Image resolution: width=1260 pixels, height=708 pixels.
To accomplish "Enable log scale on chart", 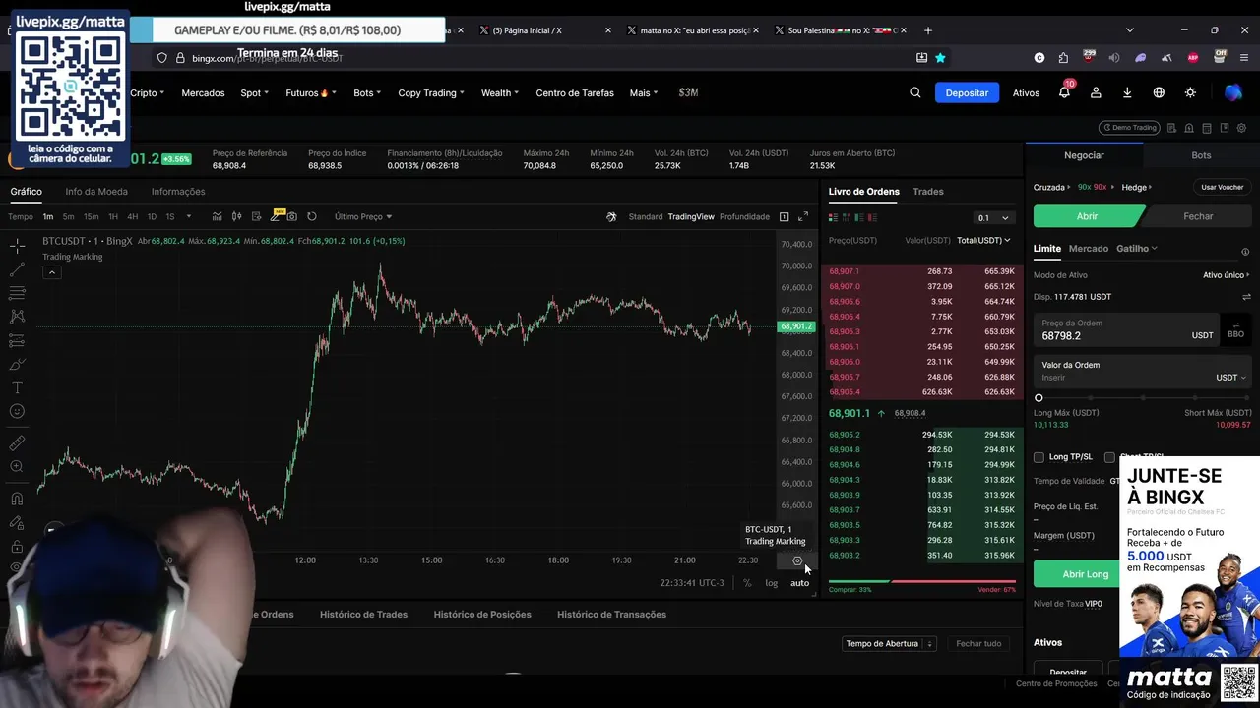I will [771, 583].
